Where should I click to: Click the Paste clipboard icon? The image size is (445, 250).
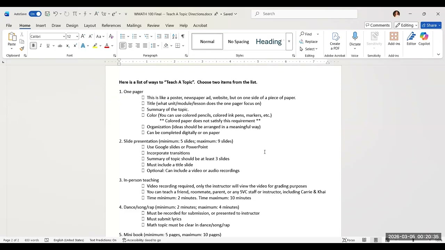pos(12,37)
